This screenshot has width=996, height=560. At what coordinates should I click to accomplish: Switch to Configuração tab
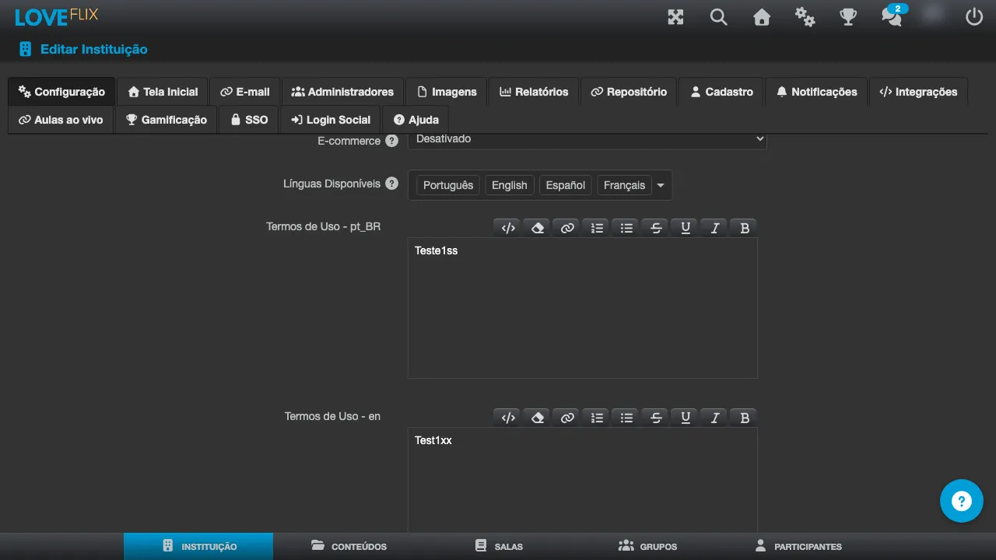[61, 92]
